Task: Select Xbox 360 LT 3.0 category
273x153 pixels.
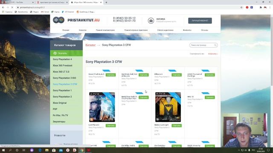Action: click(61, 72)
